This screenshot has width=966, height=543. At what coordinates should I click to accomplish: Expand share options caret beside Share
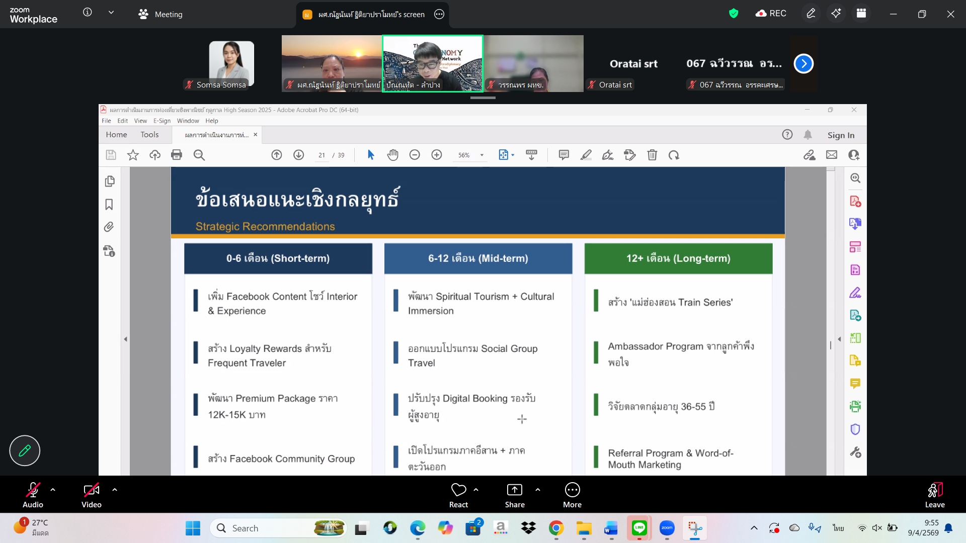[538, 489]
